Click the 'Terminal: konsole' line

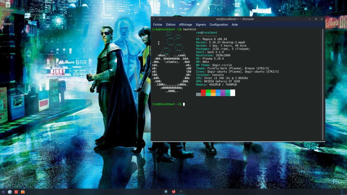(x=210, y=75)
